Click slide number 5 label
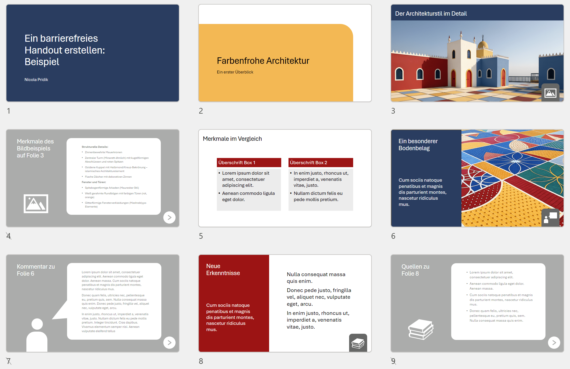570x369 pixels. pos(201,236)
